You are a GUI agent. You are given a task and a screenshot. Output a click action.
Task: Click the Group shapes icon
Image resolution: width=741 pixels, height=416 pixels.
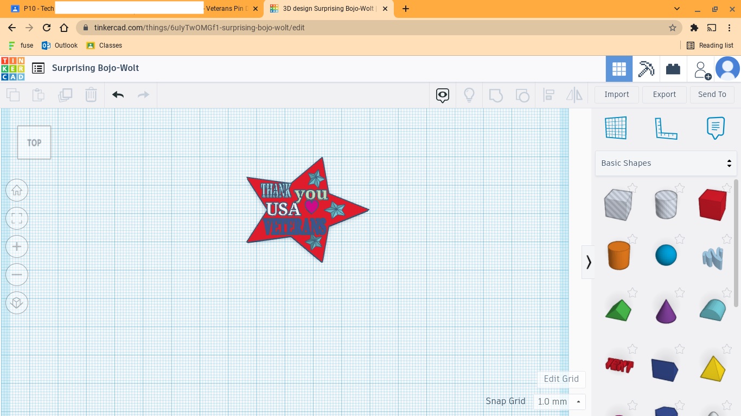tap(496, 95)
